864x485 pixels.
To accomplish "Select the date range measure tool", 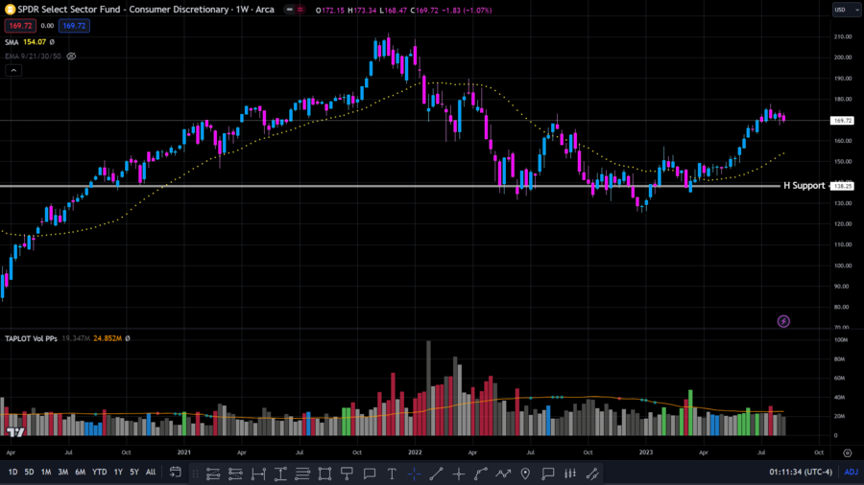I will coord(258,473).
